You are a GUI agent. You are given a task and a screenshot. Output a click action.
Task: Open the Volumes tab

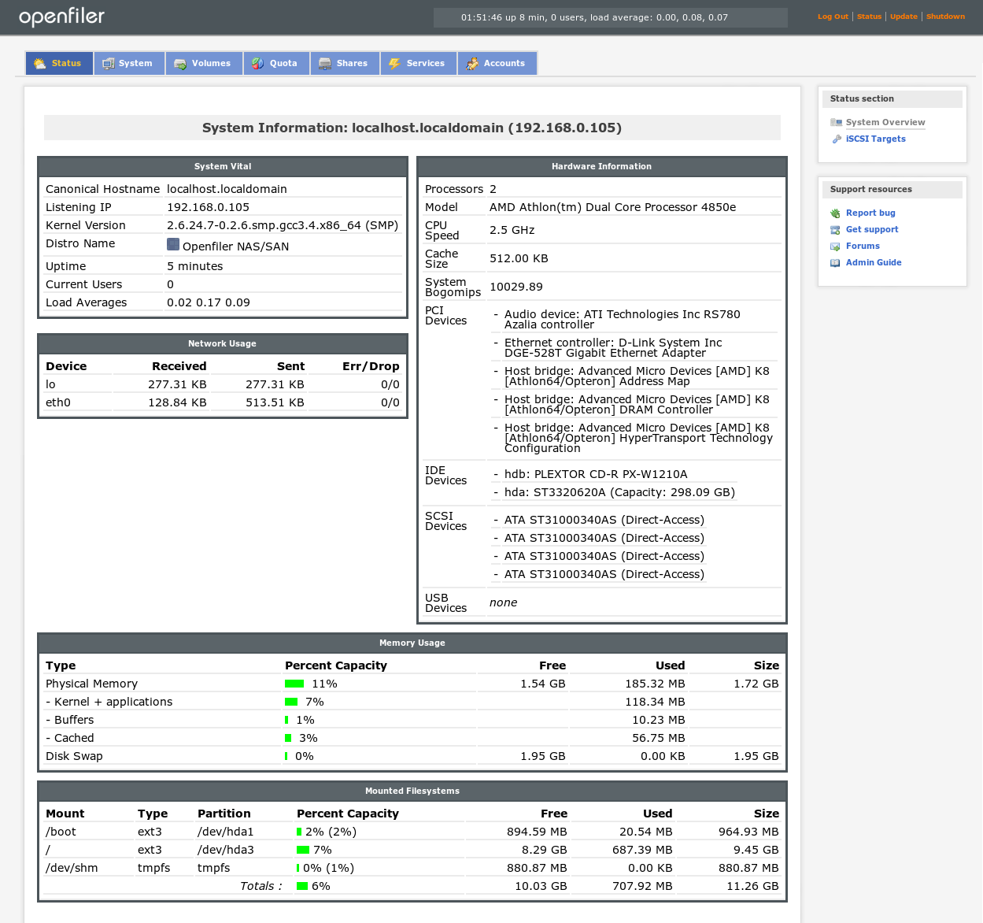[211, 64]
